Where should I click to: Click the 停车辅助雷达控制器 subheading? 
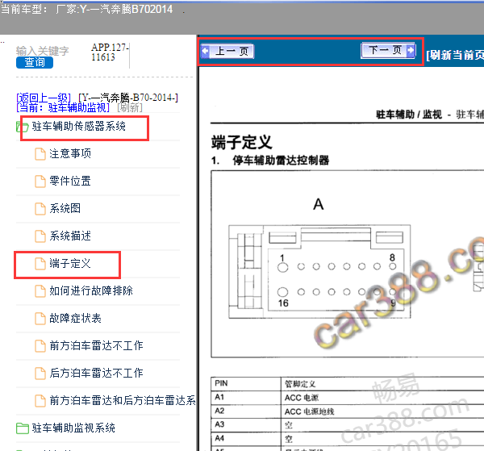point(281,161)
